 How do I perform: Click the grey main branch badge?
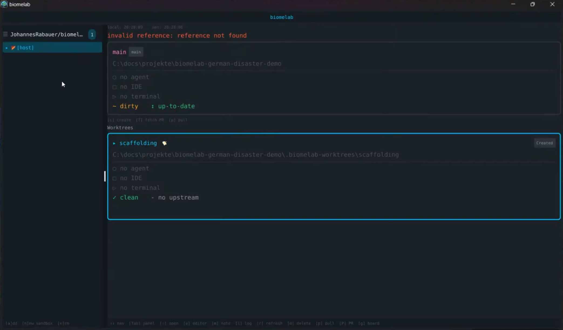tap(136, 52)
